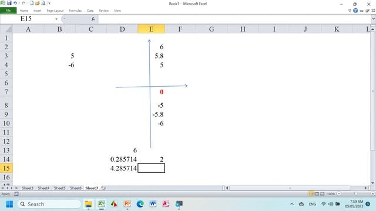
Task: Open the undo history dropdown arrow
Action: [19, 4]
